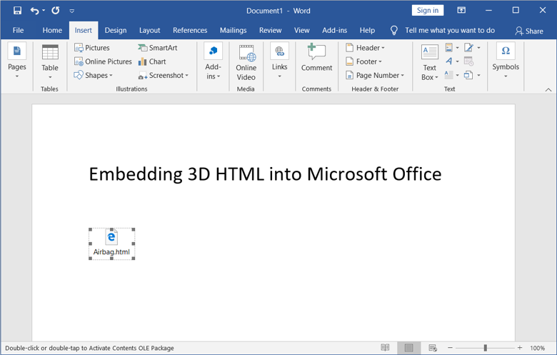The image size is (557, 355).
Task: Insert a Chart
Action: 152,61
